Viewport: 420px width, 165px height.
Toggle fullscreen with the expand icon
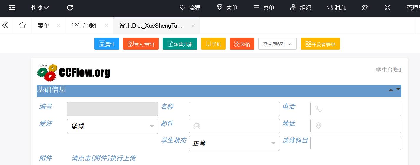388,8
